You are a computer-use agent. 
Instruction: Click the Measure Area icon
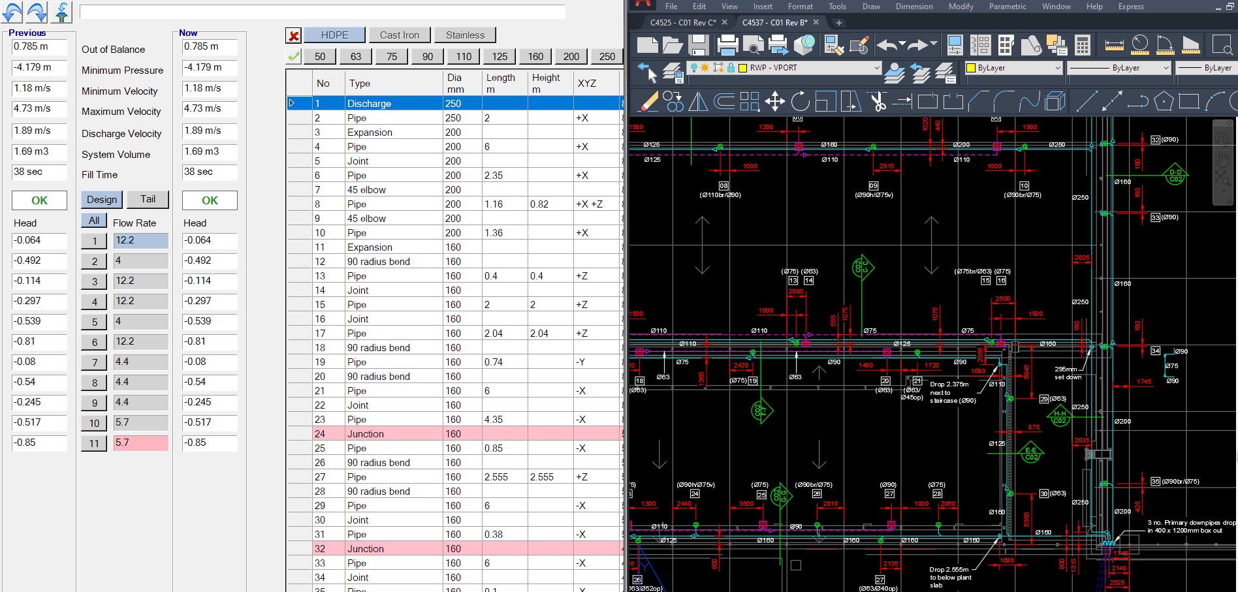click(x=1190, y=44)
